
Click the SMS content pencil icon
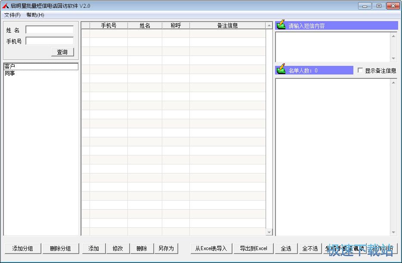[281, 25]
